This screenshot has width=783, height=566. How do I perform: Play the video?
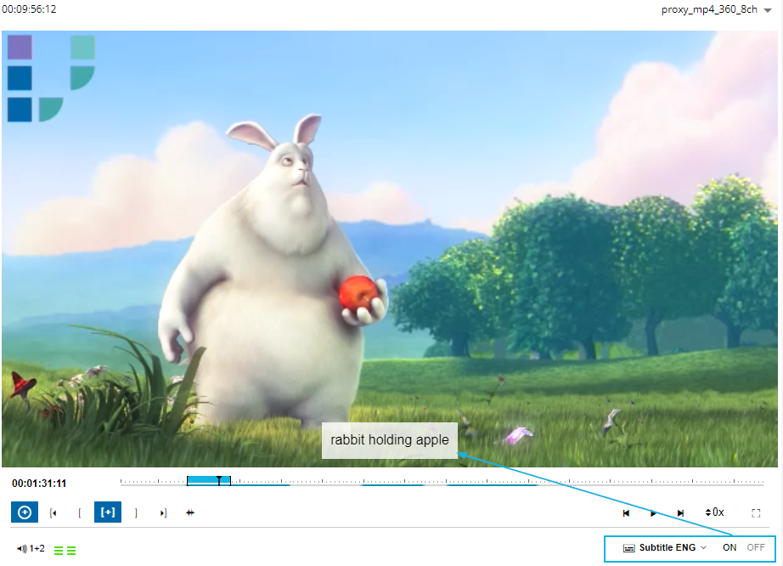tap(653, 513)
